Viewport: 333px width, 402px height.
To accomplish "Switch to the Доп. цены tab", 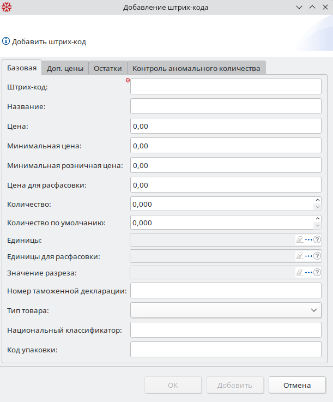I will (x=65, y=68).
